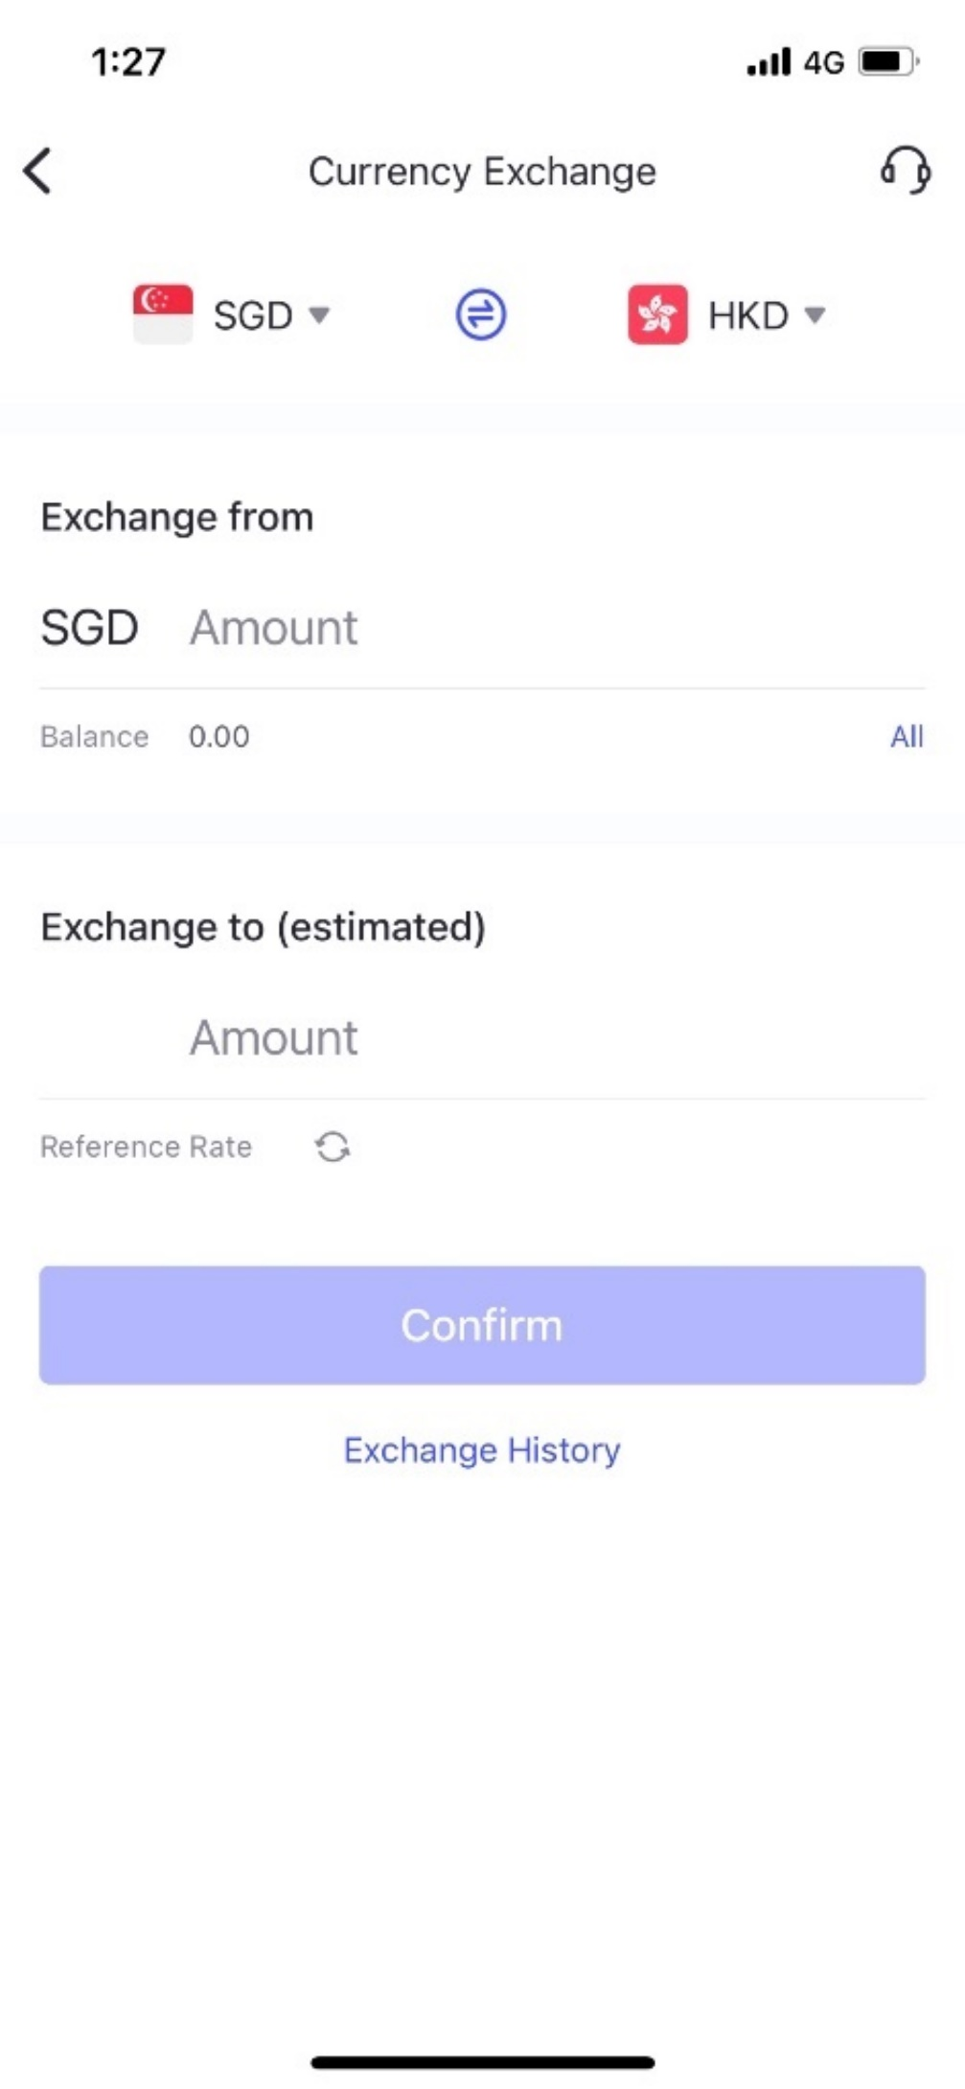Tap the back arrow icon
The image size is (965, 2089).
point(37,173)
